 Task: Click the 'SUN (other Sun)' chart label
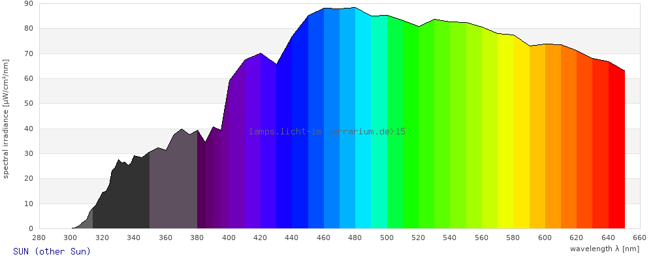click(x=52, y=251)
